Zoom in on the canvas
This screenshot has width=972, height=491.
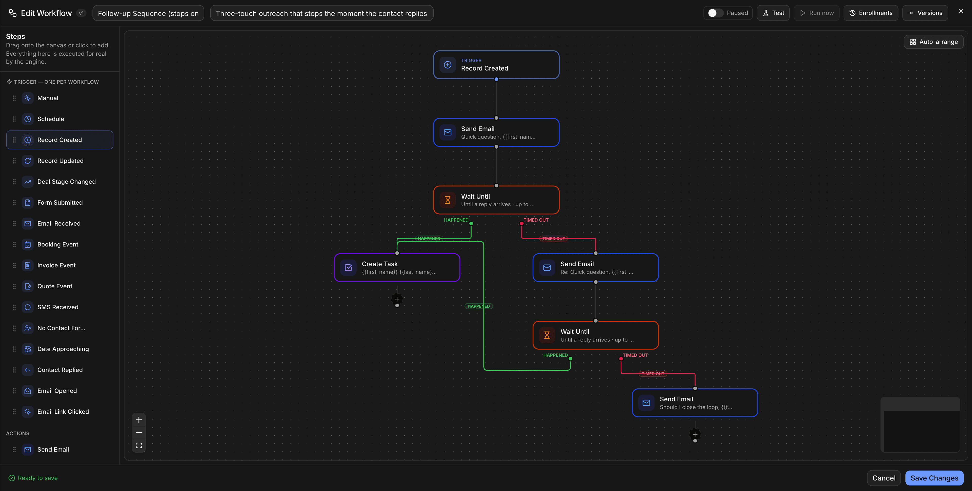[139, 420]
